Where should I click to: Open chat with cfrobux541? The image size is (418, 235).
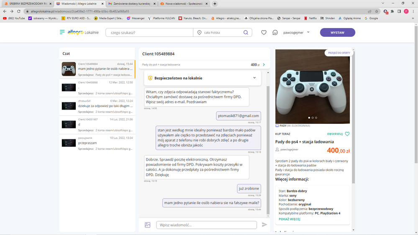click(97, 106)
